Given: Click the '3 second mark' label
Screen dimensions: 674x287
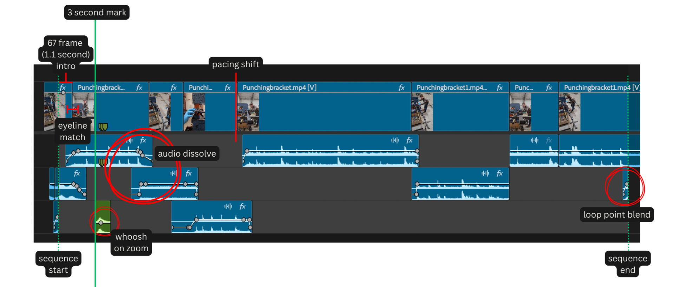Looking at the screenshot, I should (97, 12).
